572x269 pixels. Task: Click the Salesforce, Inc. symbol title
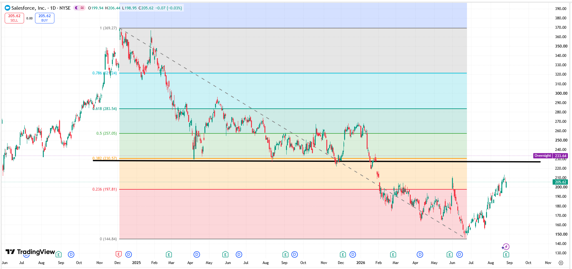point(29,8)
